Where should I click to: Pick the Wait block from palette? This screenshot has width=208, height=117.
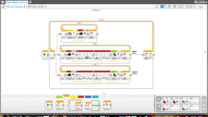(60, 105)
